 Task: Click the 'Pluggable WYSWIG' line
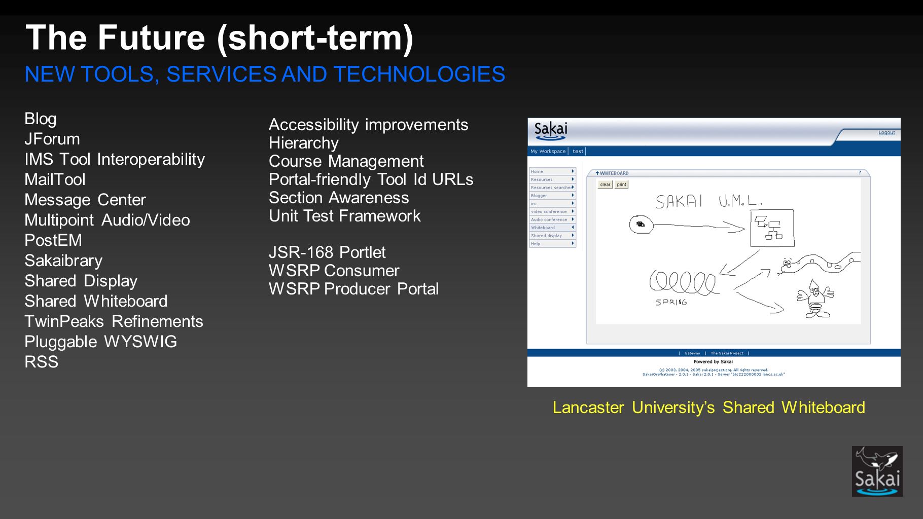coord(100,342)
